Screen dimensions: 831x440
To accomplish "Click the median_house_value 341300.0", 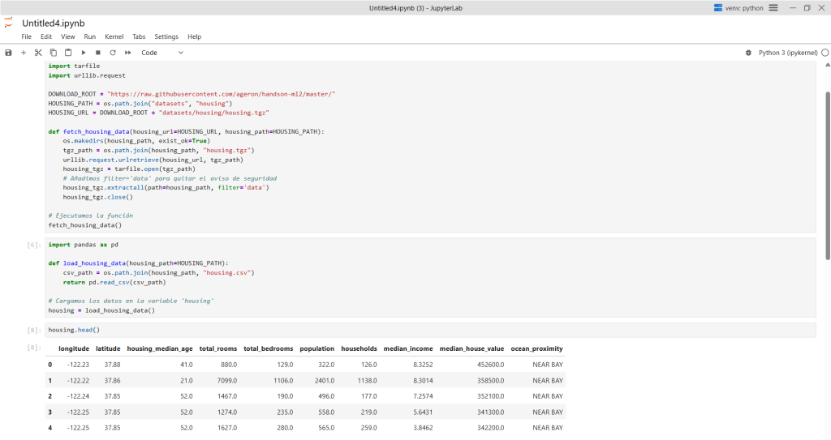I will [x=490, y=412].
